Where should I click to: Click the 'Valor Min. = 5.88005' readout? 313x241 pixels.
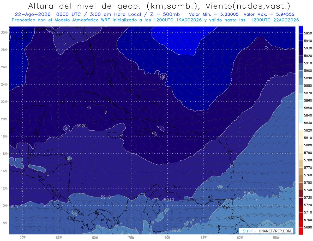[x=214, y=14]
